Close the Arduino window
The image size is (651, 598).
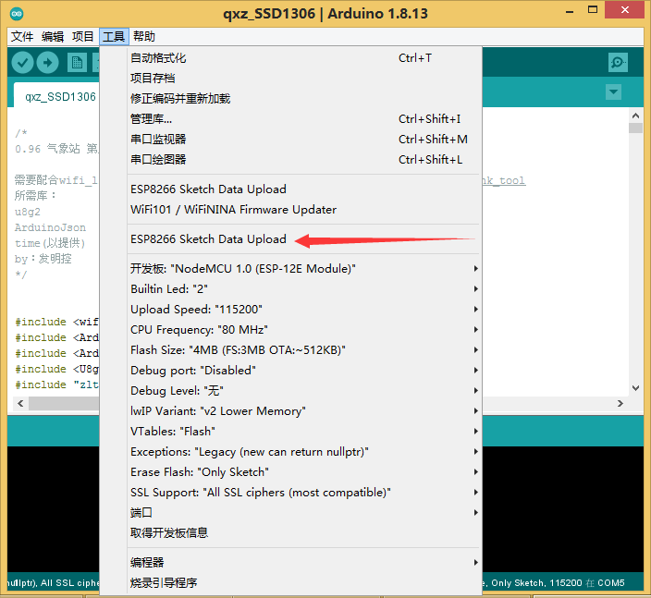624,10
